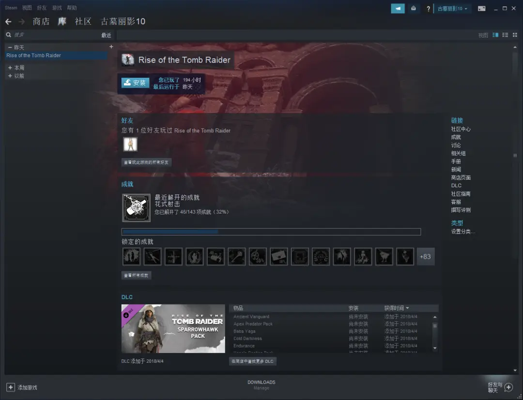The width and height of the screenshot is (523, 400).
Task: Go back with the left arrow
Action: 8,22
